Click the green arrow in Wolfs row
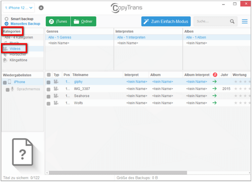The image size is (252, 182). pyautogui.click(x=215, y=103)
